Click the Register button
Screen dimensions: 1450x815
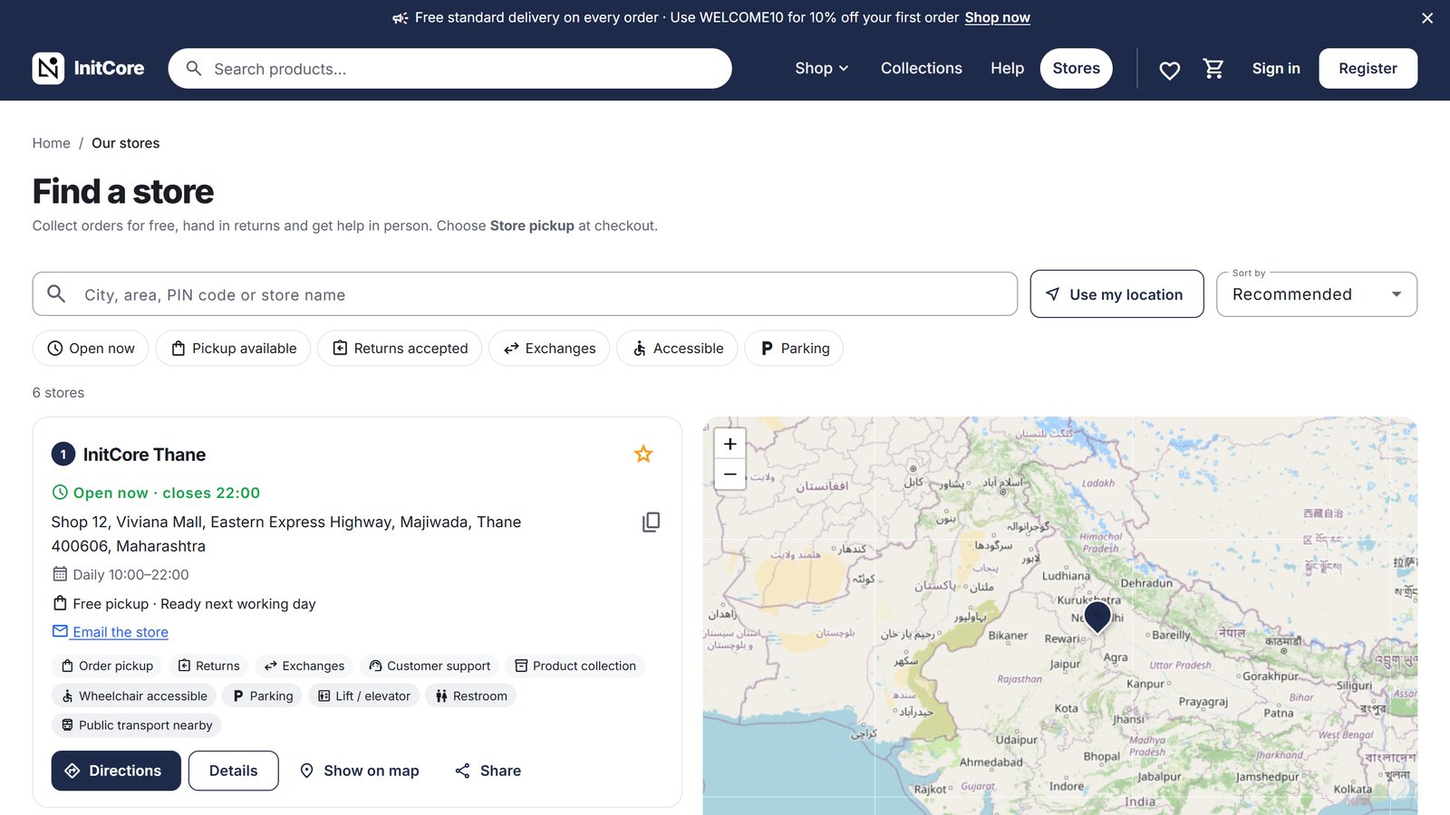[x=1368, y=69]
